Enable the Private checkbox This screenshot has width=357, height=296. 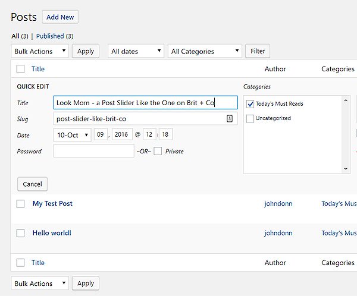158,151
